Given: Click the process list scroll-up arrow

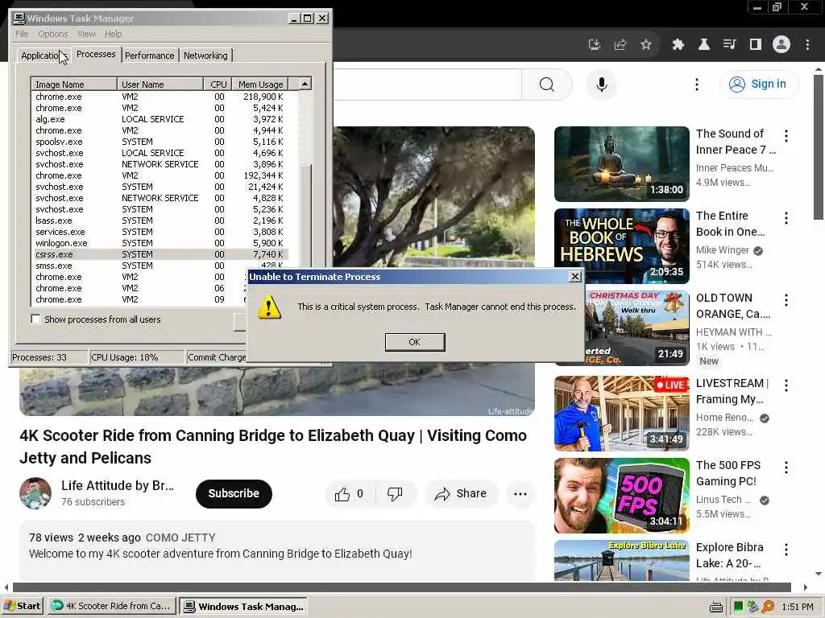Looking at the screenshot, I should (305, 84).
